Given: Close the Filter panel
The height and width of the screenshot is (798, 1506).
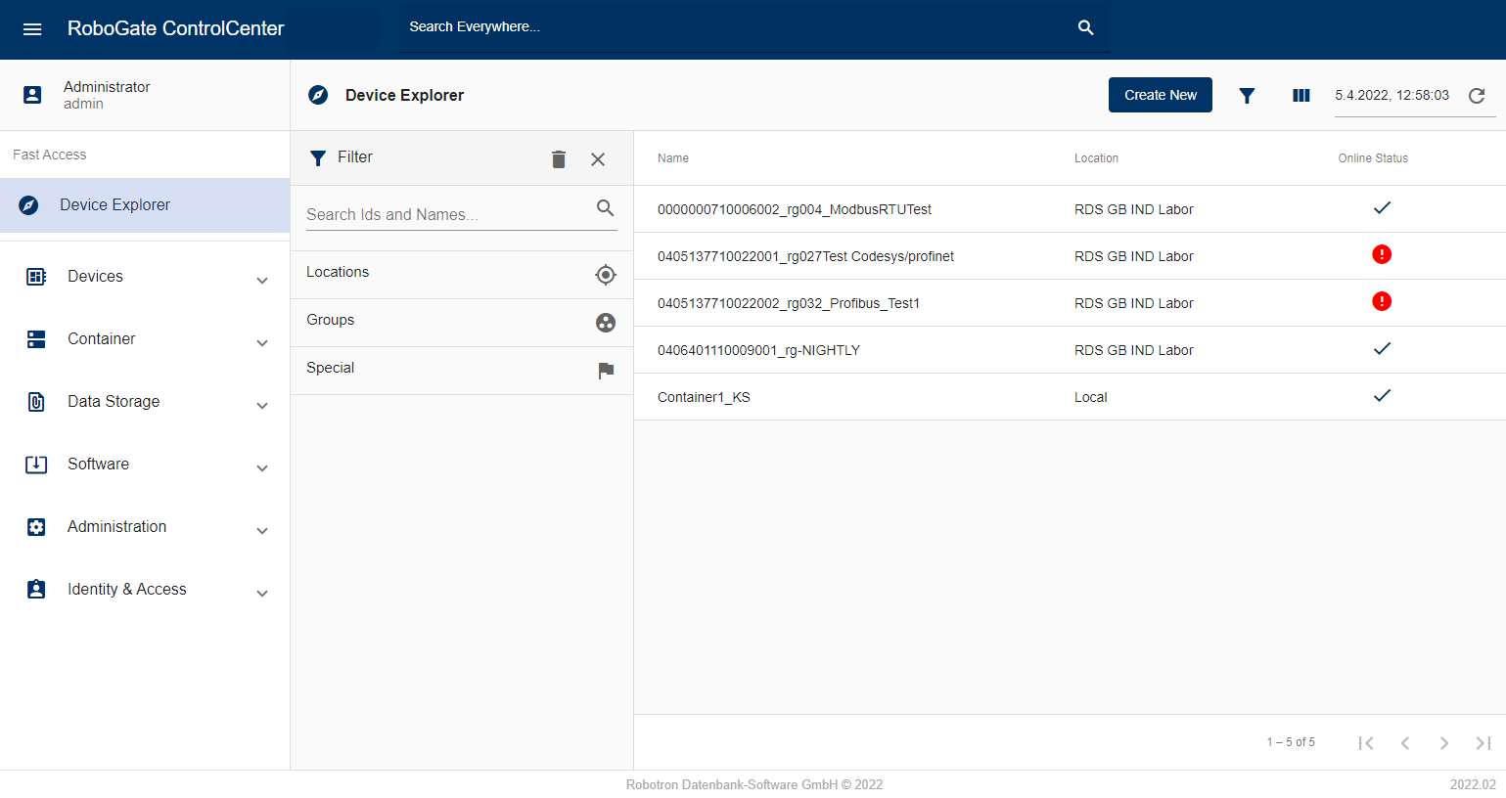Looking at the screenshot, I should point(598,158).
